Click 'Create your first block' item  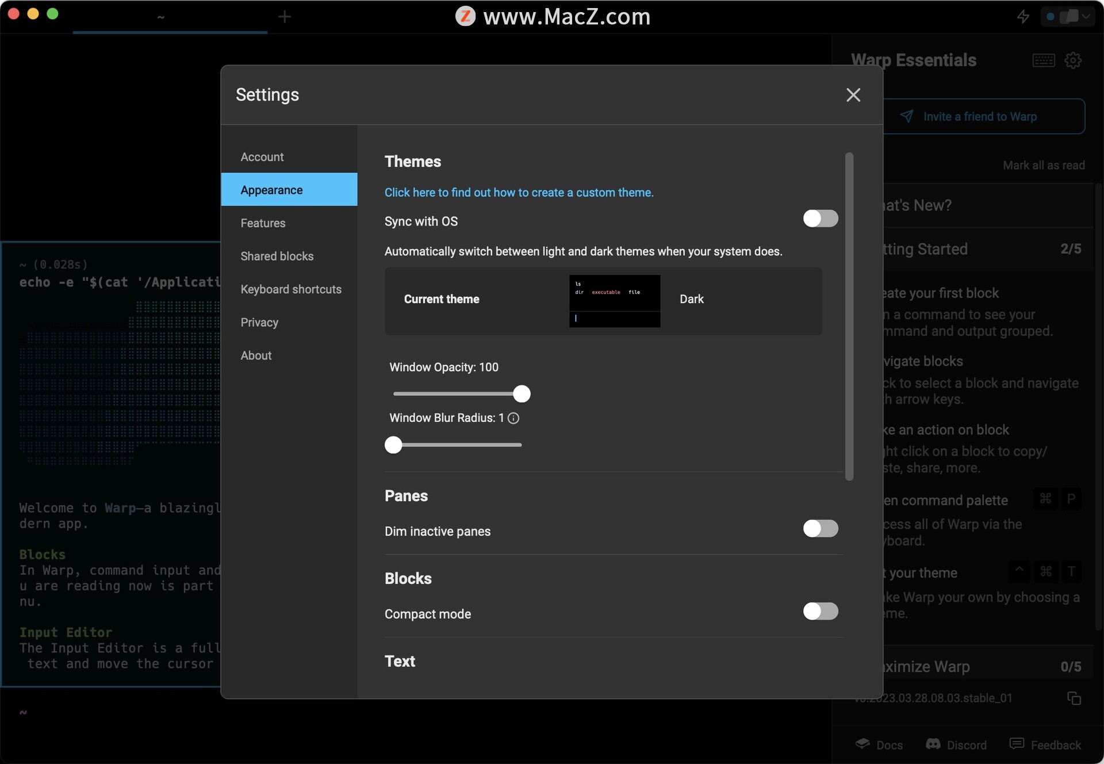983,312
